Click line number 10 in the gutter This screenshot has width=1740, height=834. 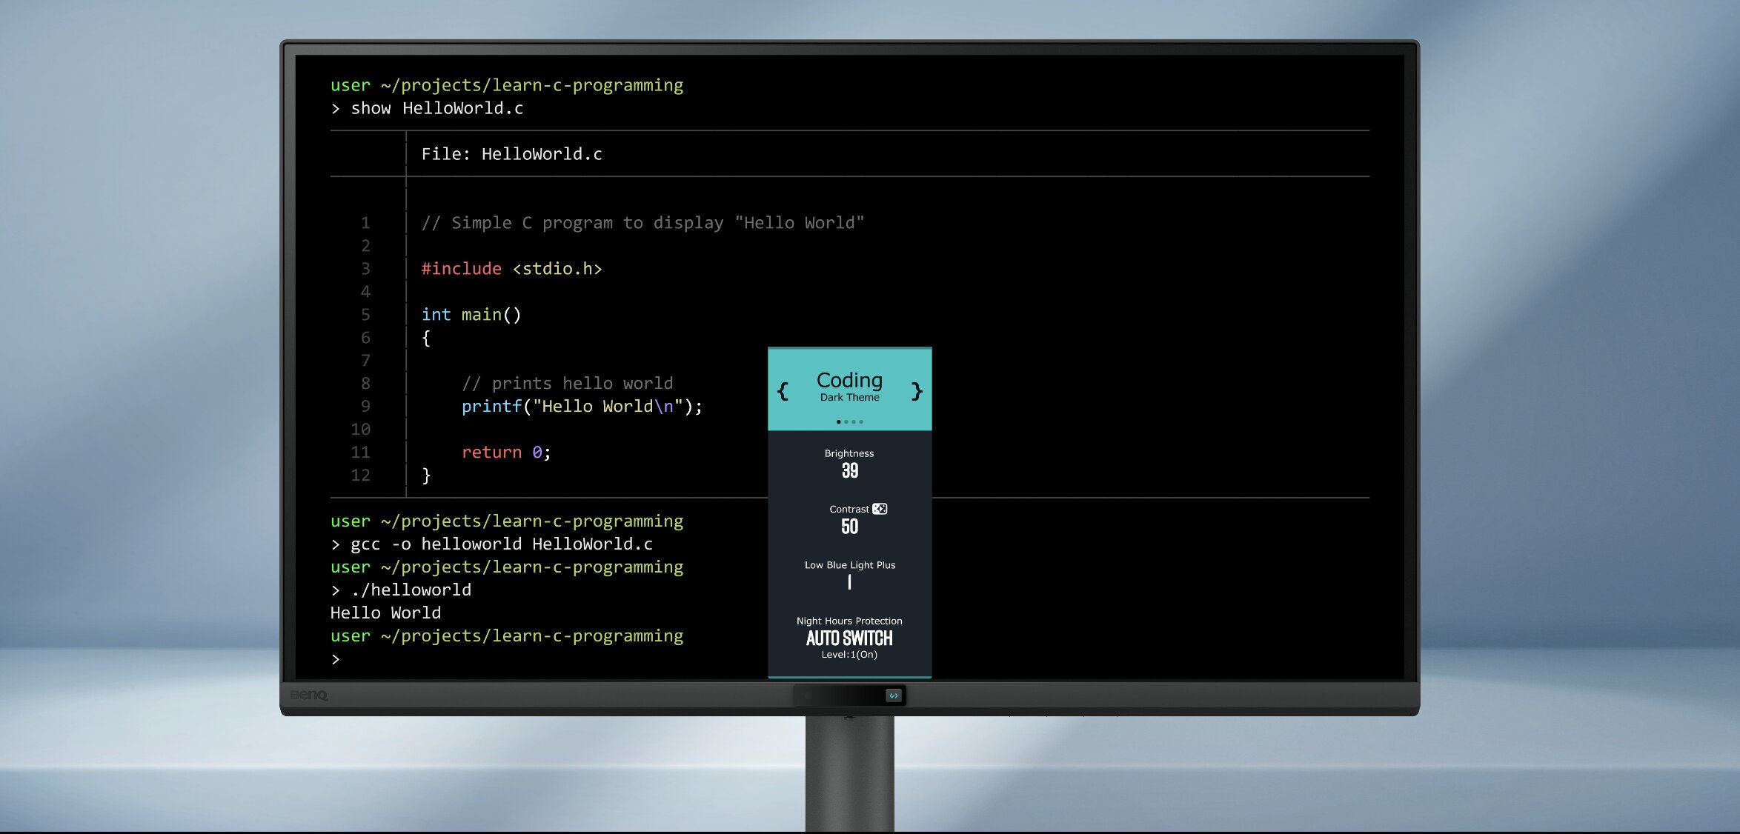coord(360,430)
